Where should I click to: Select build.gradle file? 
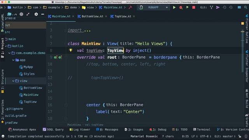point(16,116)
